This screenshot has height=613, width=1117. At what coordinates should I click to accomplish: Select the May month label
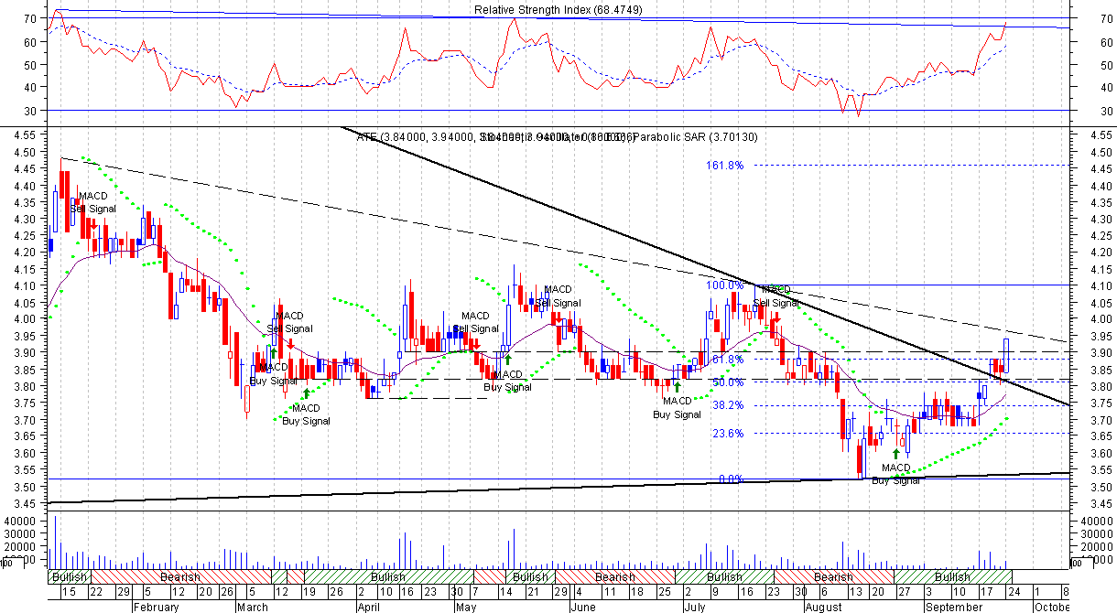[x=465, y=607]
